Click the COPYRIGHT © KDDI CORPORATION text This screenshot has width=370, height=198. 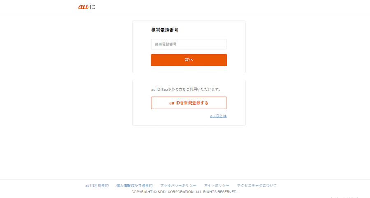[x=184, y=192]
